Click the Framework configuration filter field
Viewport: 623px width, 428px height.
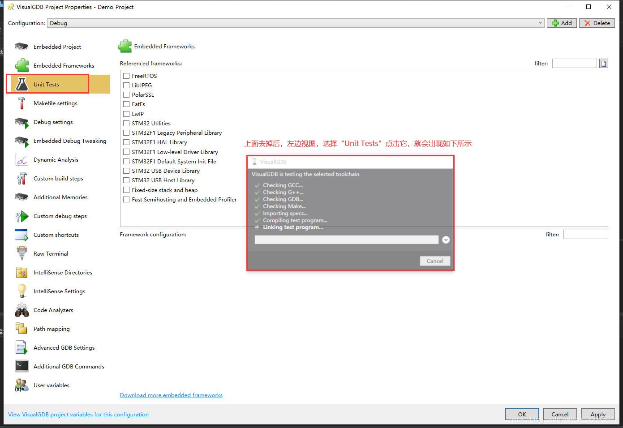pos(586,234)
